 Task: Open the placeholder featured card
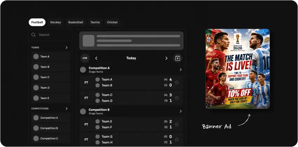pos(131,41)
